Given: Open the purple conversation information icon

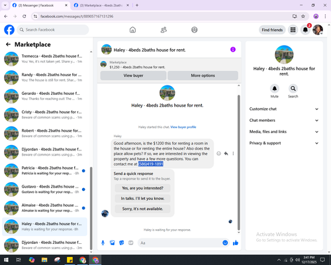Looking at the screenshot, I should pos(233,50).
